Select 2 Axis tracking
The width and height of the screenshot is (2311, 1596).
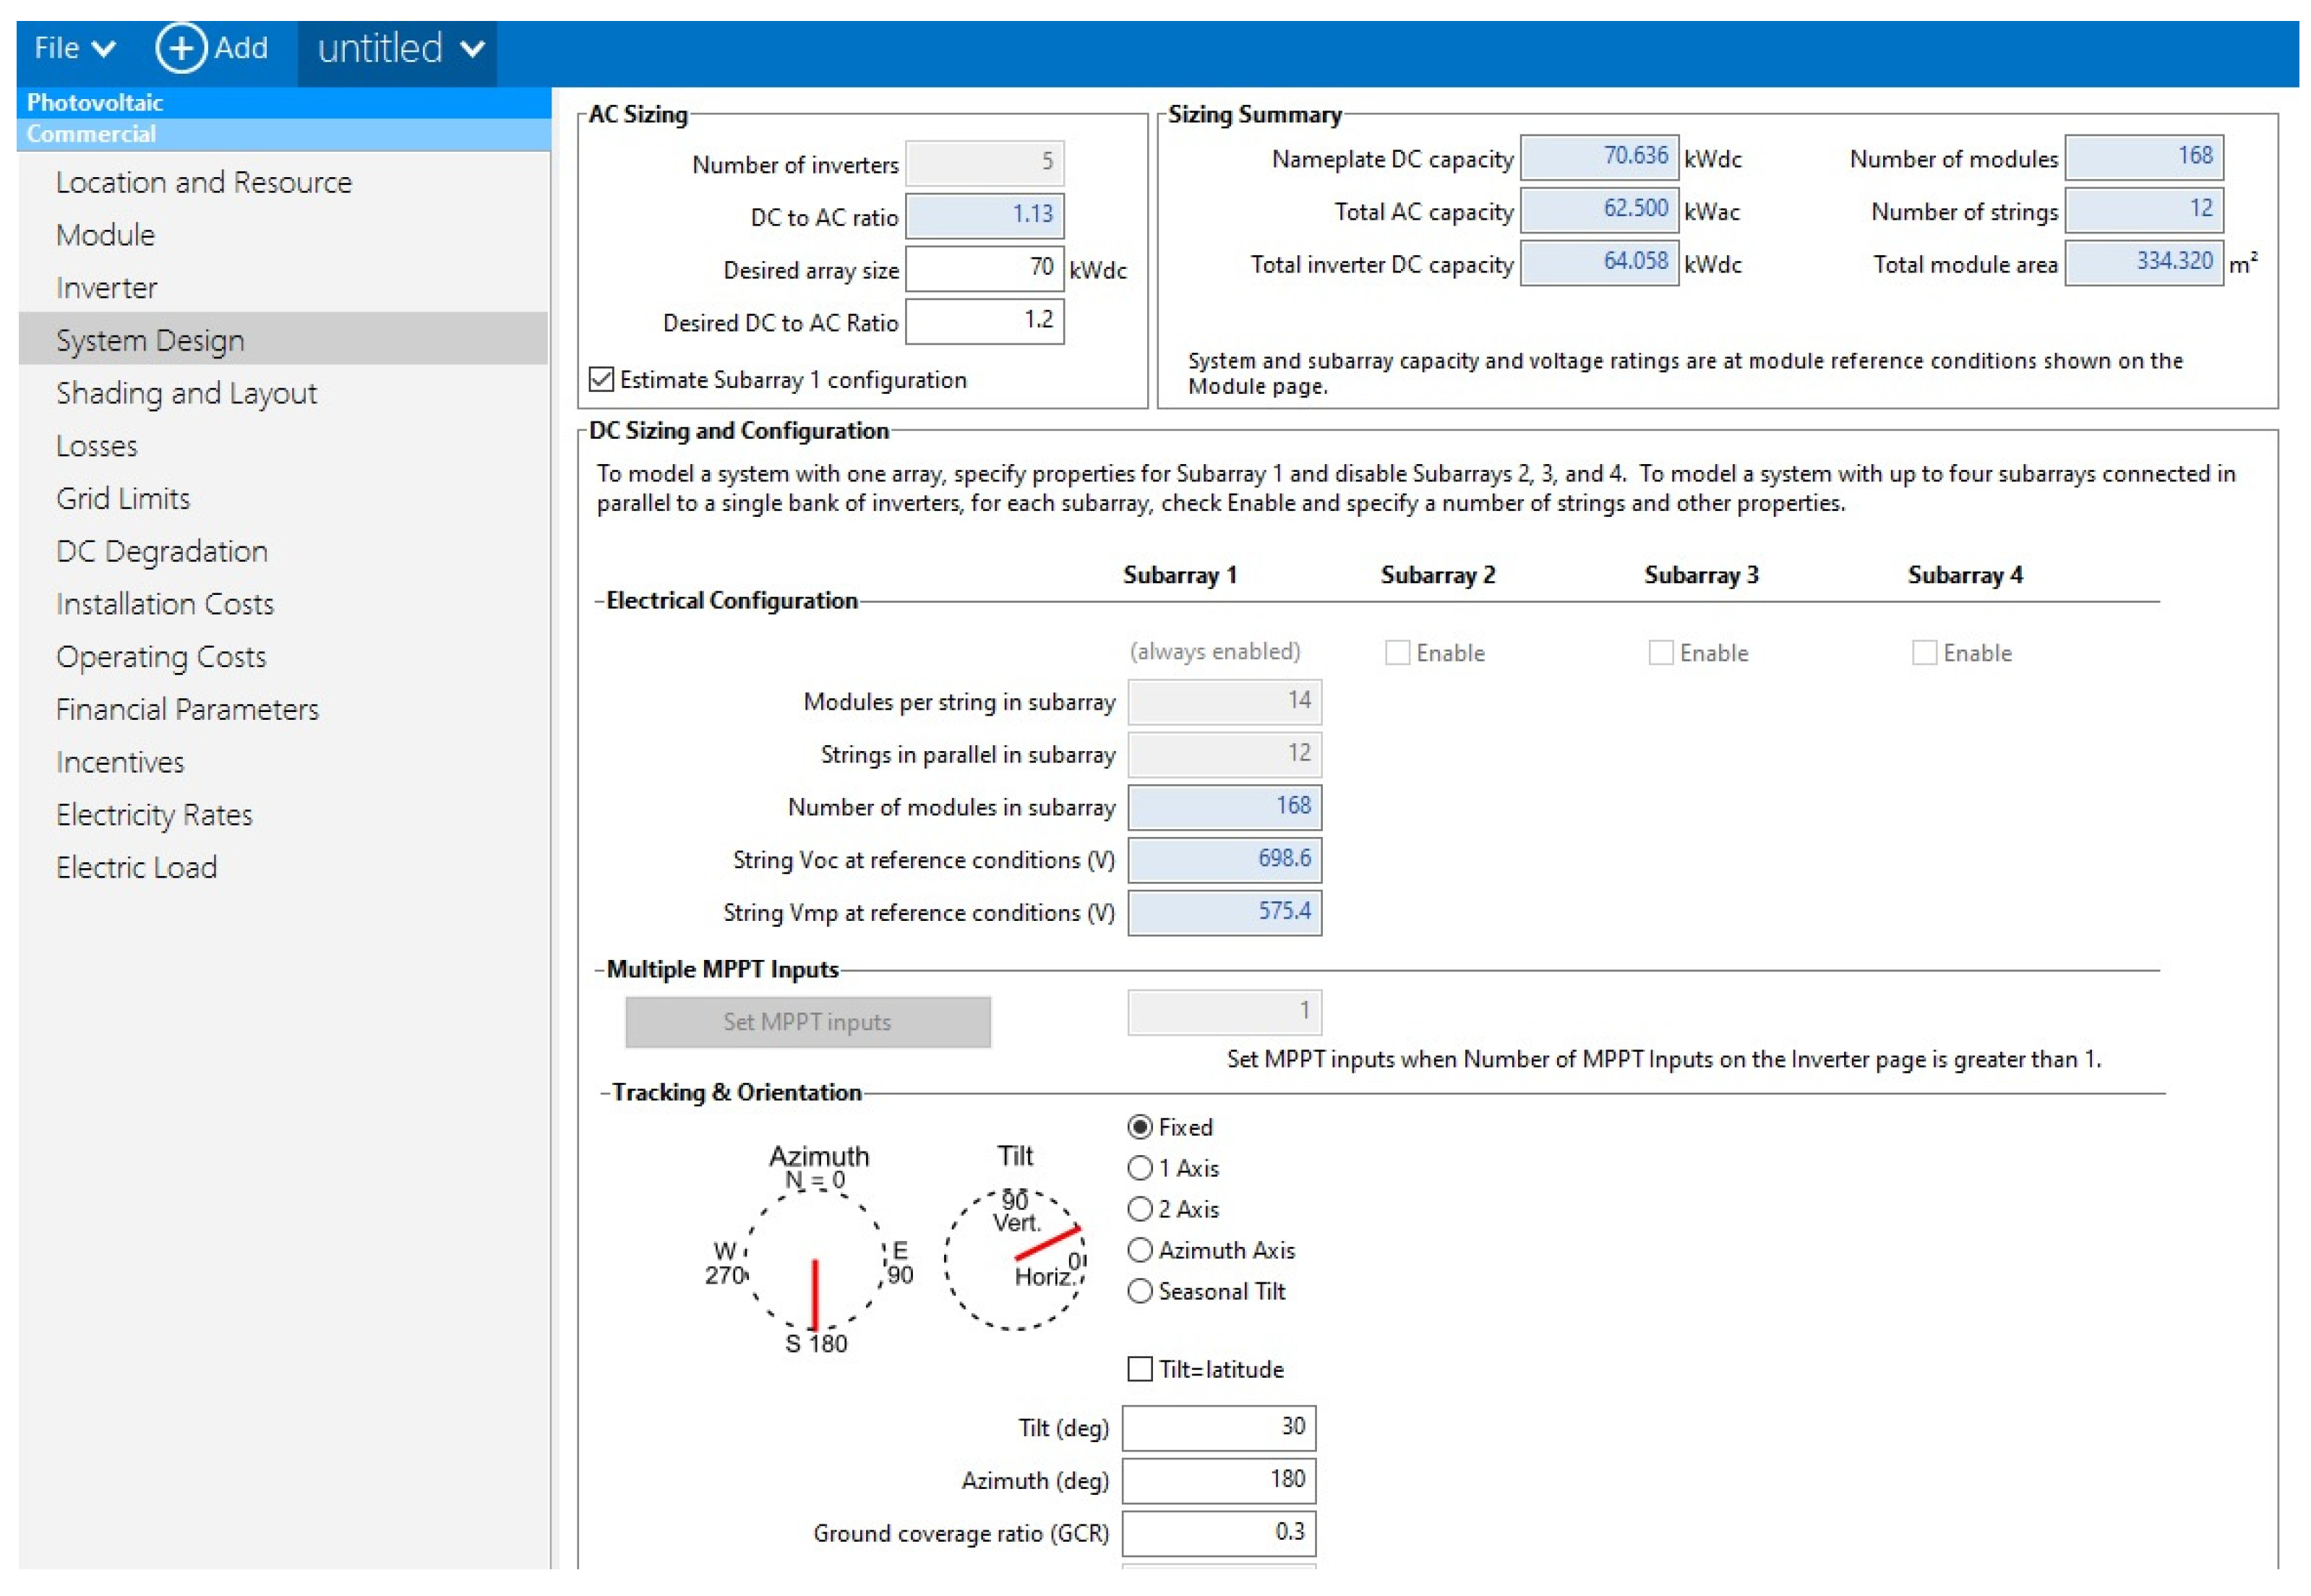click(x=1139, y=1210)
